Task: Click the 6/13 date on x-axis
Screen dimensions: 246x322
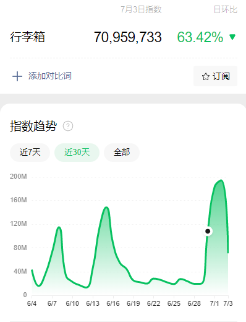Action: coord(93,303)
